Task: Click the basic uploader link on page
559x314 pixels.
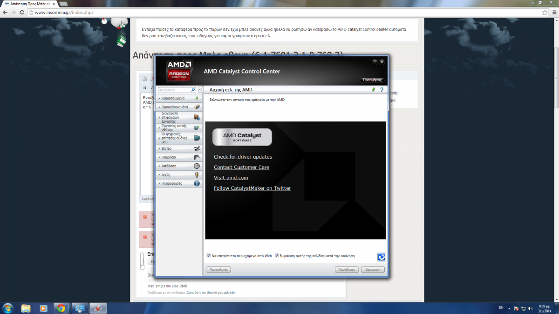Action: (x=211, y=293)
